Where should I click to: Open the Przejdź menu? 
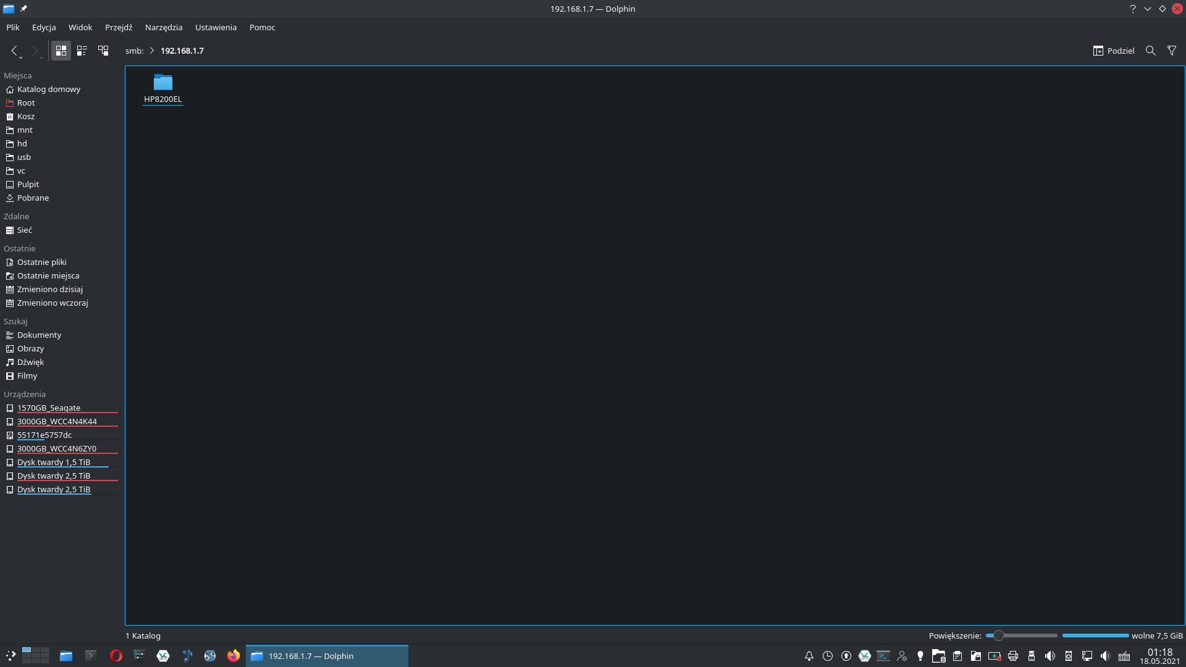coord(119,27)
